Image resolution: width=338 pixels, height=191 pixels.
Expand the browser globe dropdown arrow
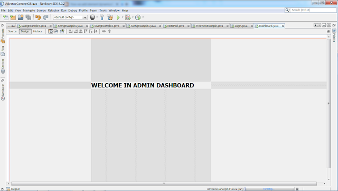(x=97, y=17)
